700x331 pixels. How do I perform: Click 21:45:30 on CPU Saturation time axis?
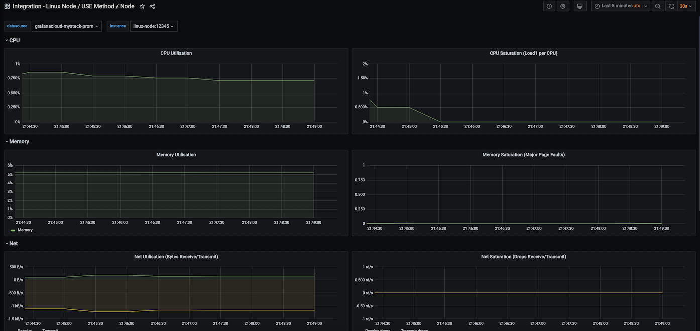(440, 127)
